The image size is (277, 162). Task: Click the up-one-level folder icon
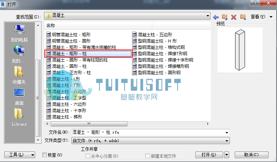(x=225, y=17)
